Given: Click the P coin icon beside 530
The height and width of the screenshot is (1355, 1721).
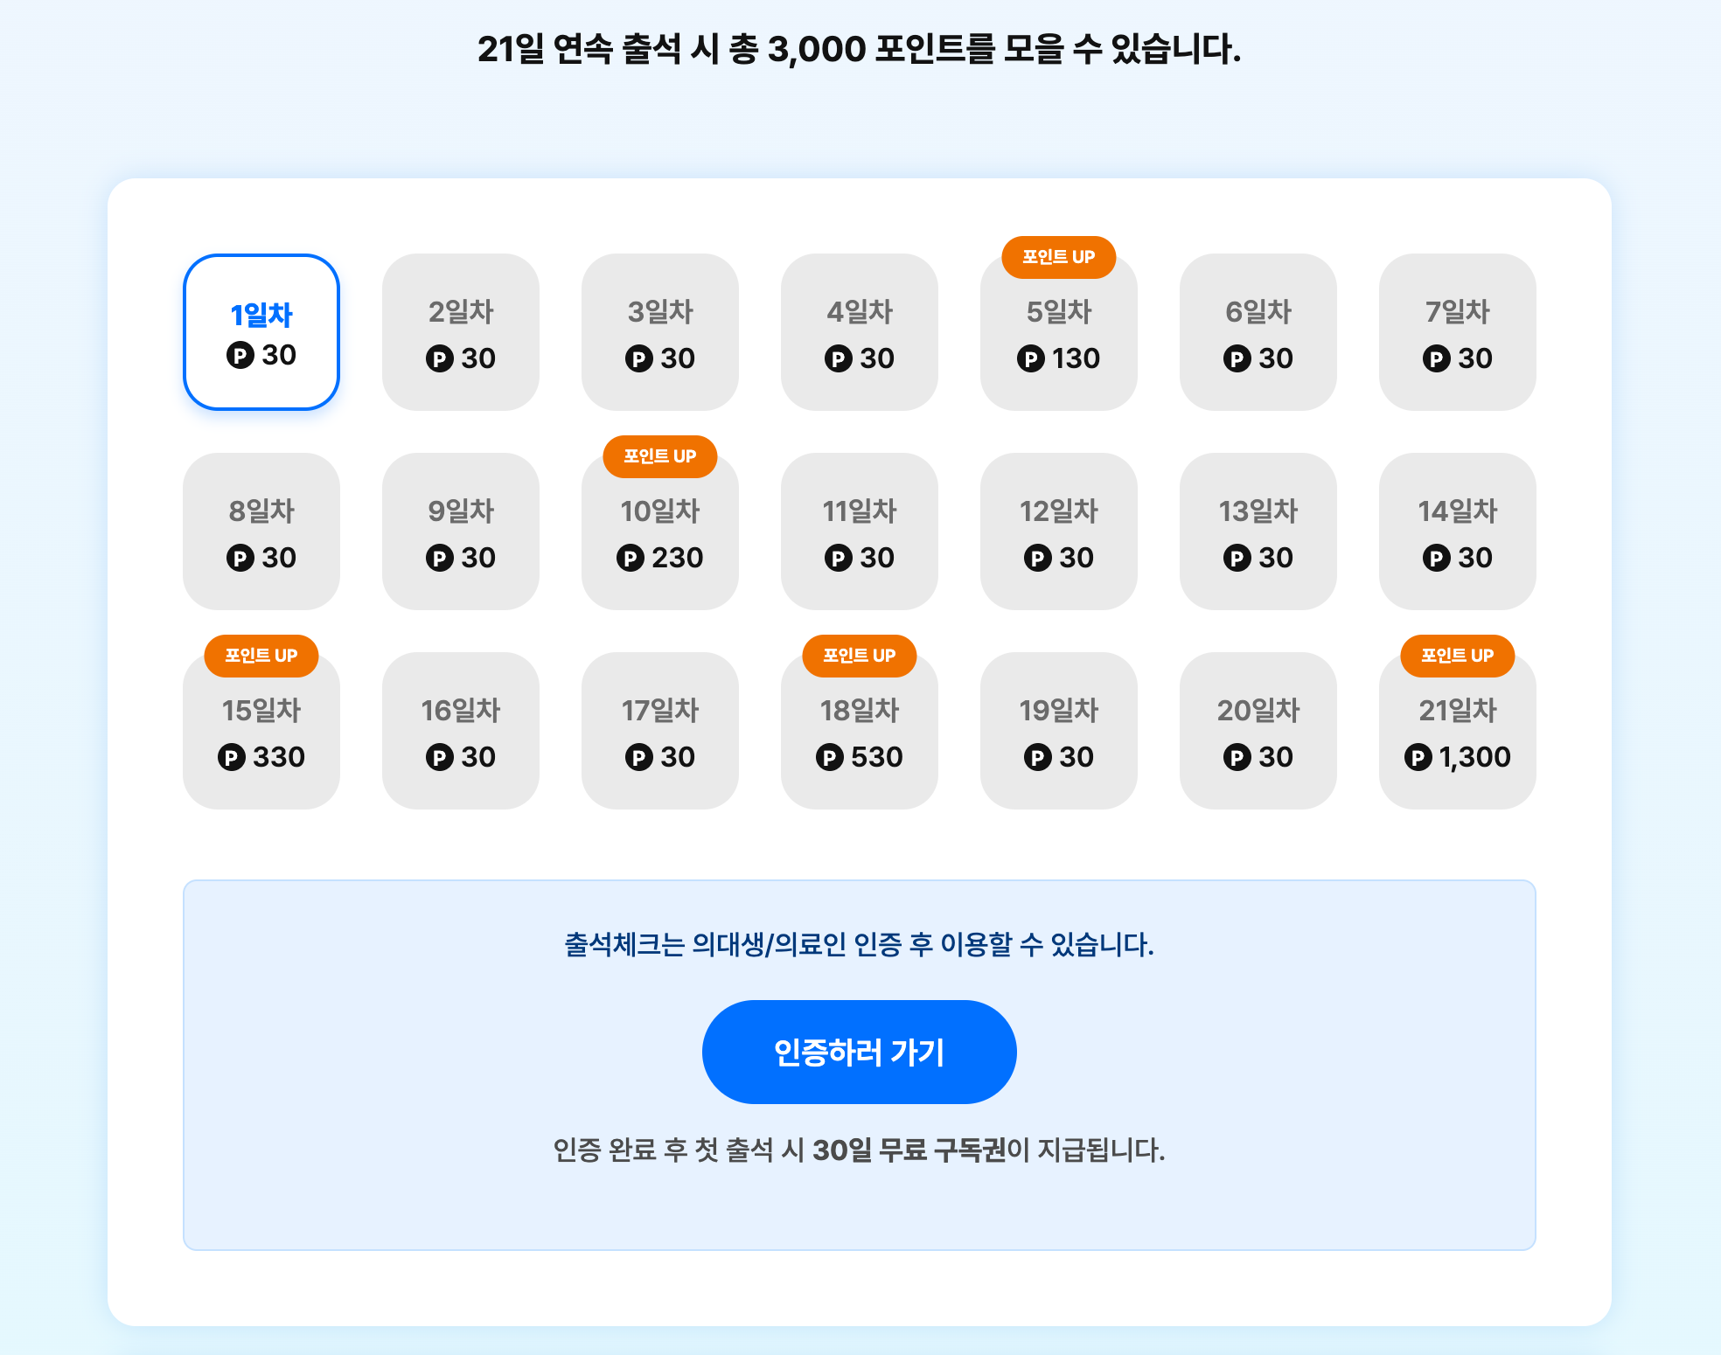Looking at the screenshot, I should 829,757.
